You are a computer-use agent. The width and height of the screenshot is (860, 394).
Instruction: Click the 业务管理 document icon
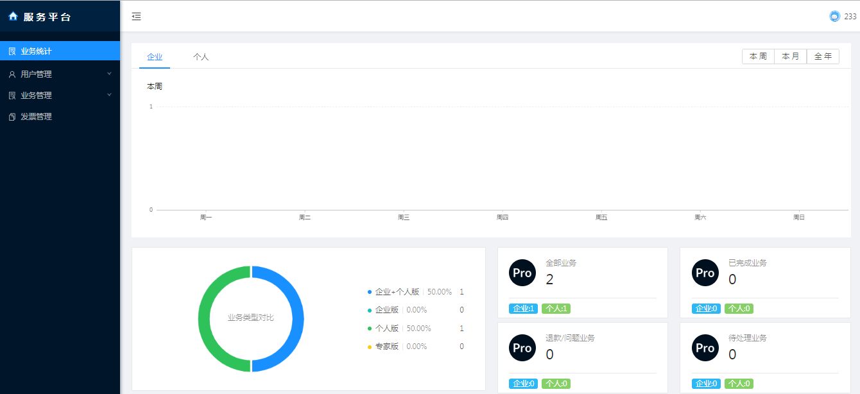coord(12,96)
